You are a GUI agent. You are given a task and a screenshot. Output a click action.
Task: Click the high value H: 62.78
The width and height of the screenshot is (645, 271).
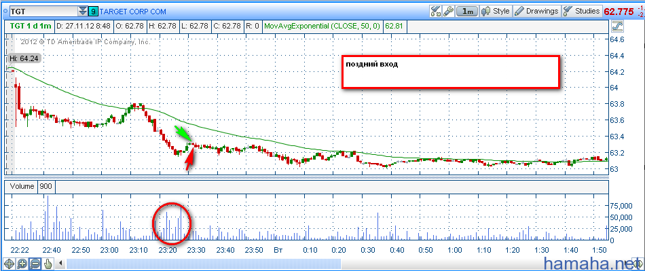pos(162,26)
